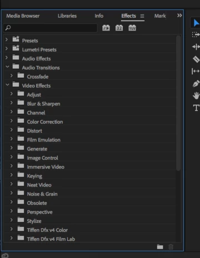Expand the Immersive Video folder
Image resolution: width=200 pixels, height=258 pixels.
click(12, 166)
